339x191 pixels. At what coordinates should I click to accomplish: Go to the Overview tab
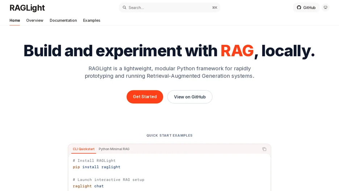click(35, 20)
